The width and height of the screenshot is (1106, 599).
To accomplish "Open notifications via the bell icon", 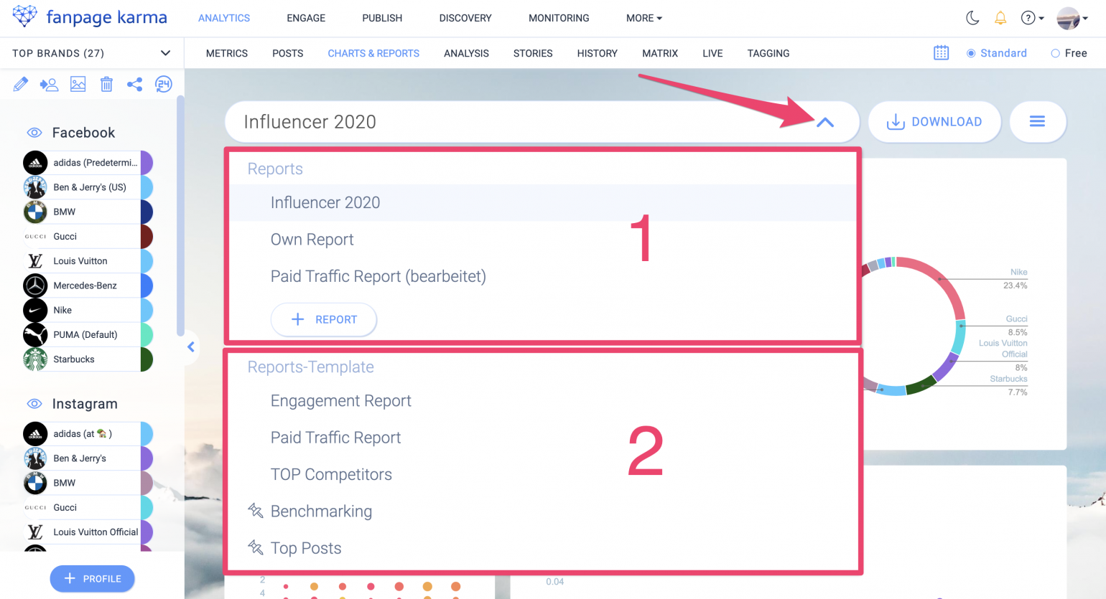I will click(x=1000, y=18).
